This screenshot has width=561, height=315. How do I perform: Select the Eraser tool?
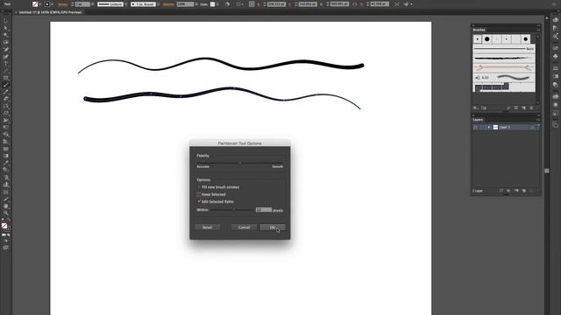6,99
